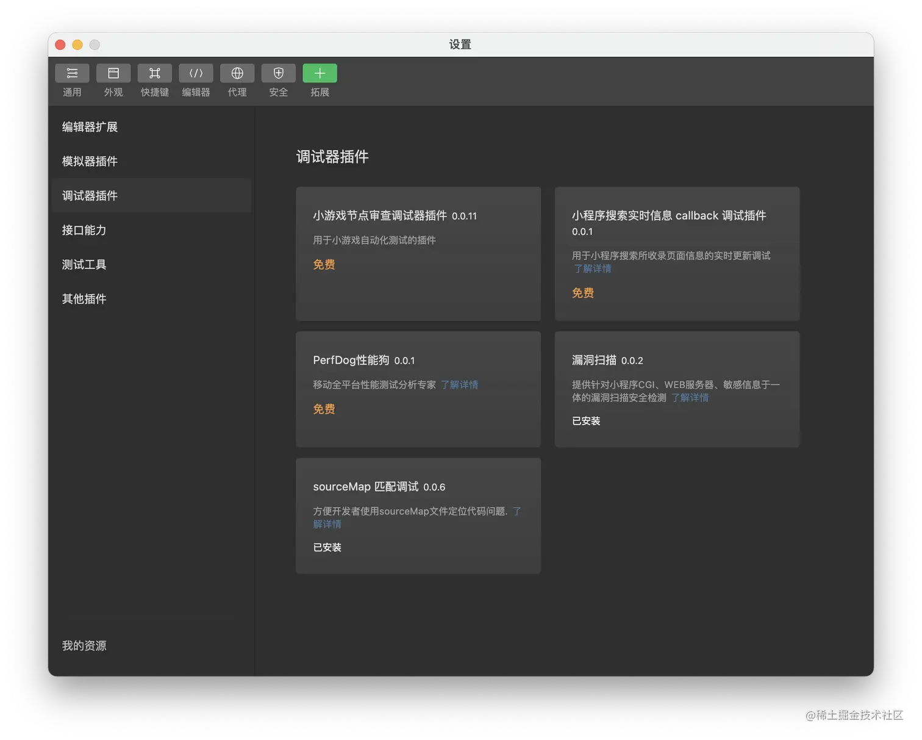Screen dimensions: 922x740
Task: Minimize the 设置 window with yellow button
Action: (x=77, y=45)
